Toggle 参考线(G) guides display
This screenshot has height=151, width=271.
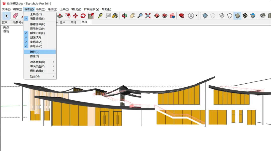40,46
